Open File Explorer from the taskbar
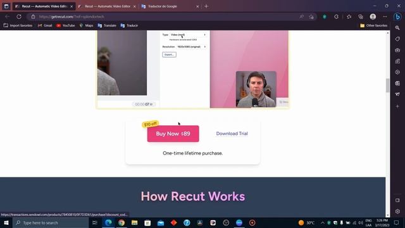The height and width of the screenshot is (228, 405). coord(135,222)
